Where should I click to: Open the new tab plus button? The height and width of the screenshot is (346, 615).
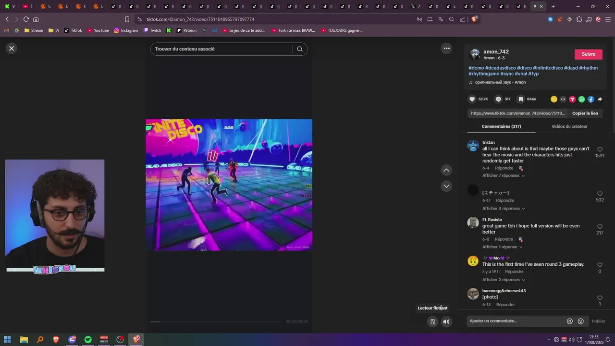tap(553, 6)
